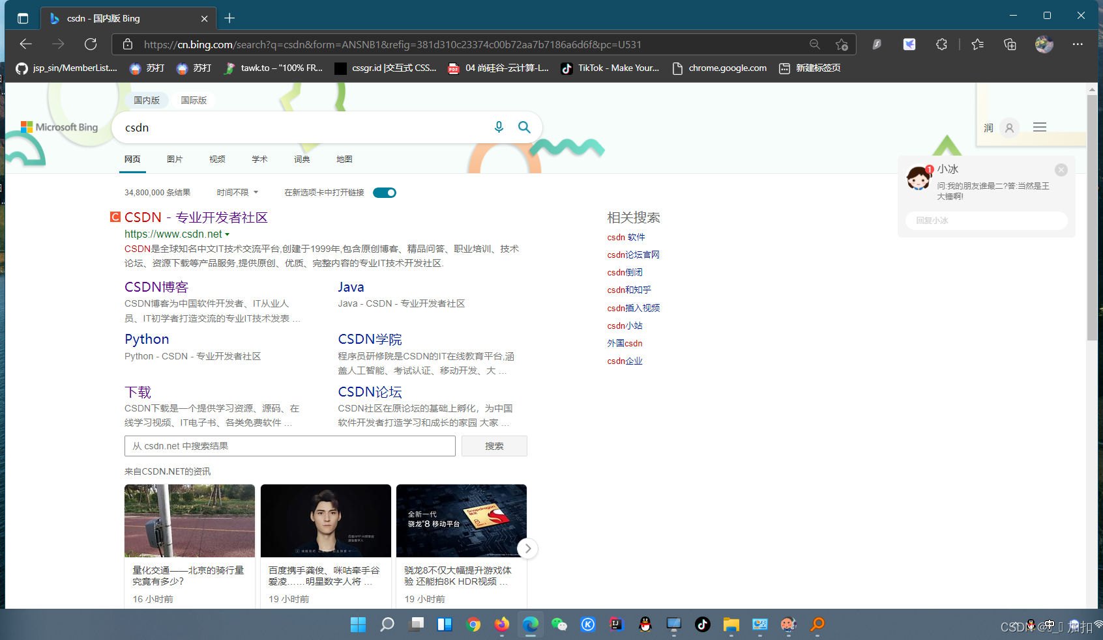Open File Explorer from the taskbar
Image resolution: width=1103 pixels, height=640 pixels.
click(731, 624)
